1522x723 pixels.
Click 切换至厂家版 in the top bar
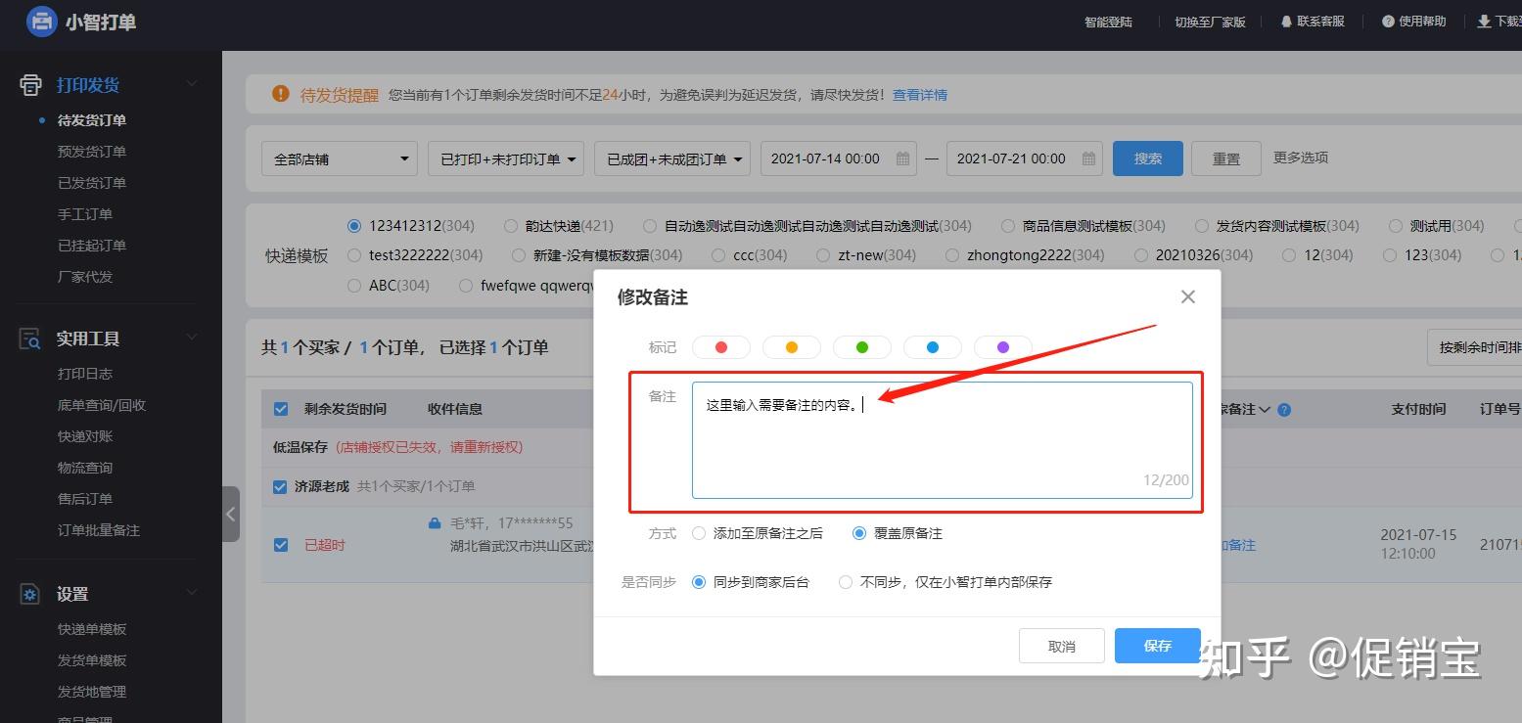click(1211, 22)
